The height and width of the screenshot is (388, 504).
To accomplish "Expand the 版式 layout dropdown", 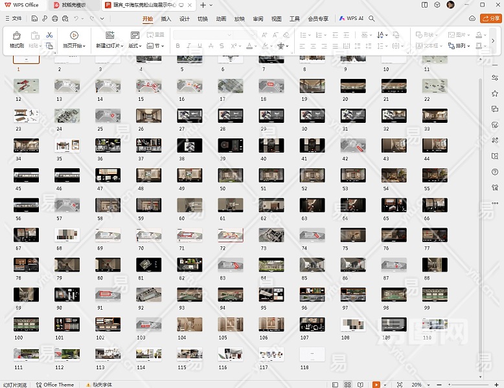I will pos(135,46).
